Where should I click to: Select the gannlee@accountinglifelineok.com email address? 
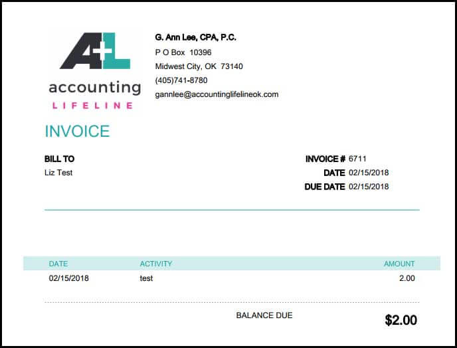click(x=217, y=94)
